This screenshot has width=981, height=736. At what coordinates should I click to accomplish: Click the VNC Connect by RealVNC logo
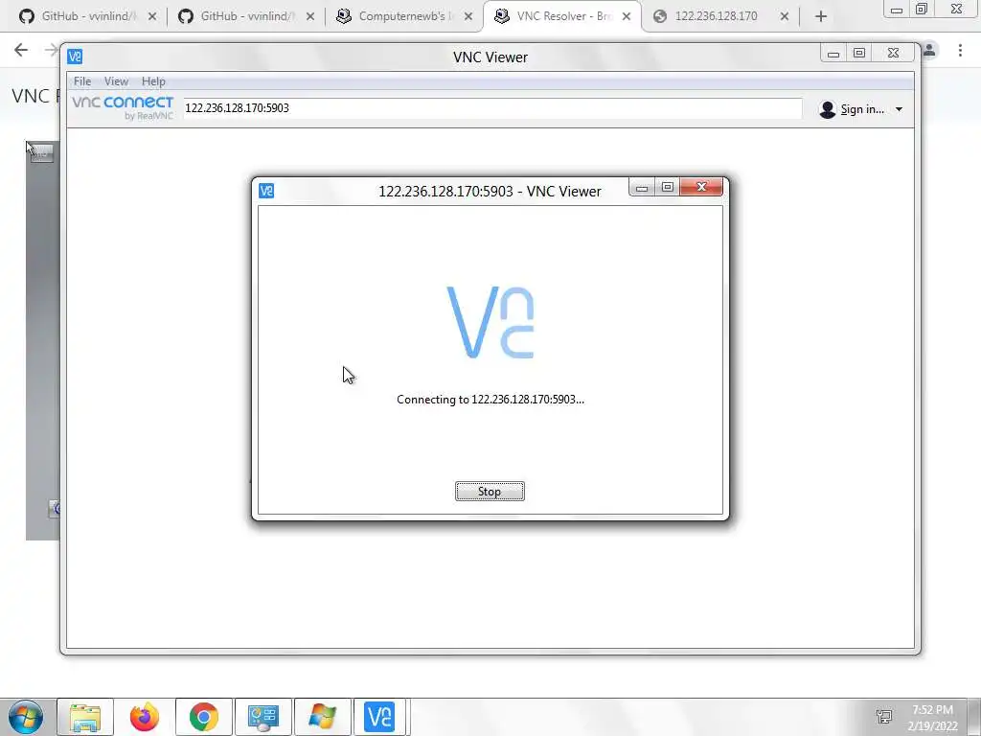pyautogui.click(x=123, y=107)
